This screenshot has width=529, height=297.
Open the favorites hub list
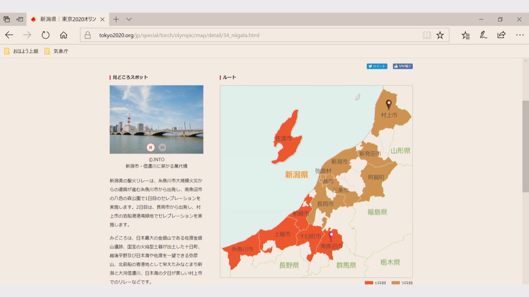coord(466,35)
